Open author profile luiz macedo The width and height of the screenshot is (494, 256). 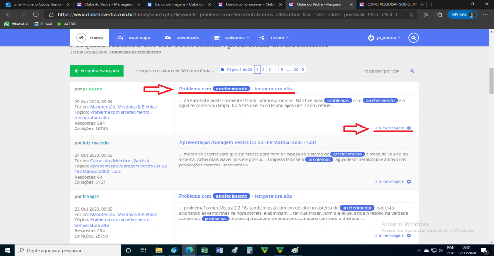pos(96,143)
